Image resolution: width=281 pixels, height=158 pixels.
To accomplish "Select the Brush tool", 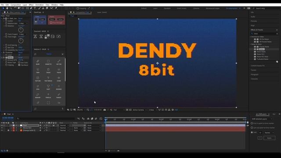I will tap(40, 8).
